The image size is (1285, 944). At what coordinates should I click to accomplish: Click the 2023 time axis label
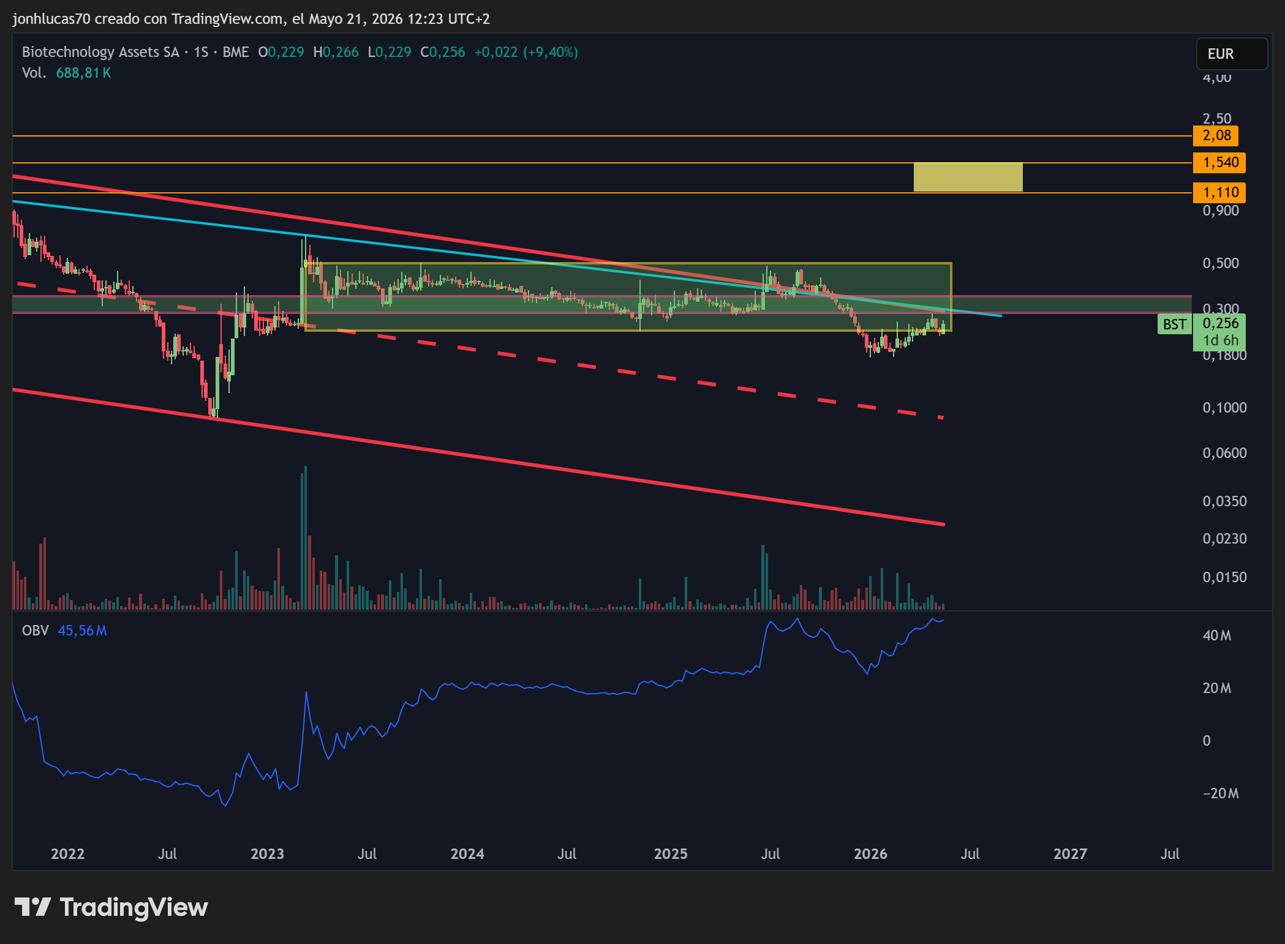(267, 853)
